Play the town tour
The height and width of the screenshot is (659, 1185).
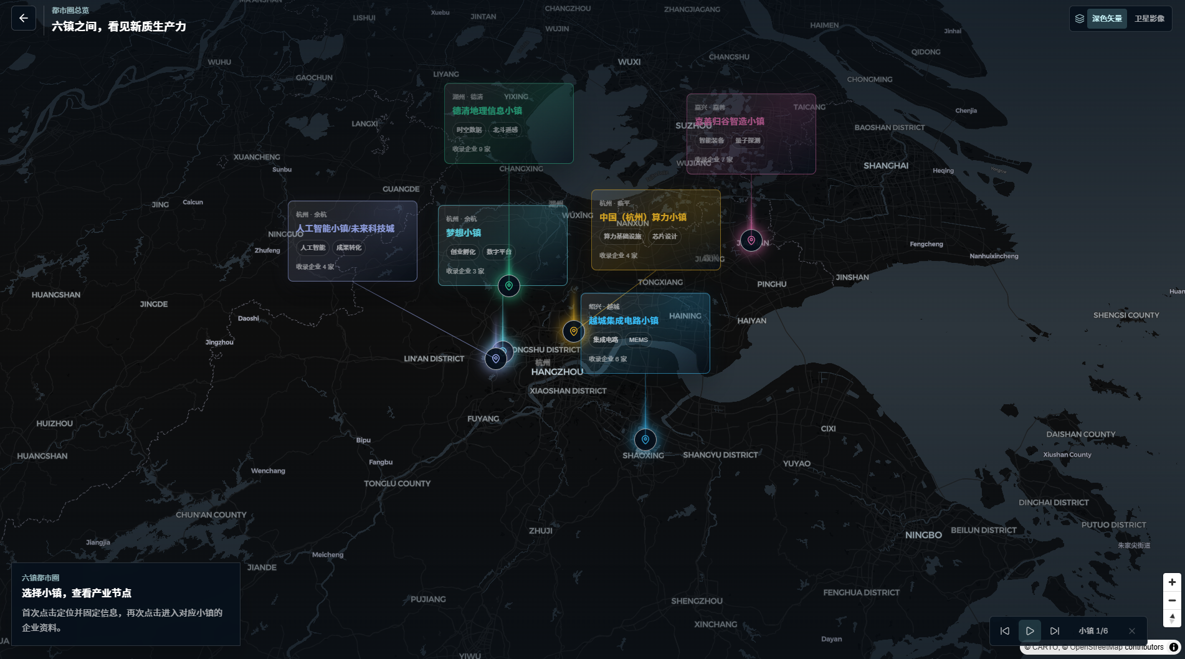[1030, 631]
